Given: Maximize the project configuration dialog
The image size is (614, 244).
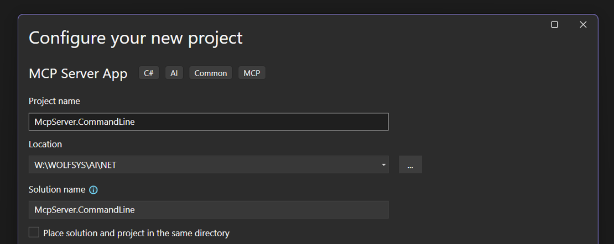Looking at the screenshot, I should [554, 25].
